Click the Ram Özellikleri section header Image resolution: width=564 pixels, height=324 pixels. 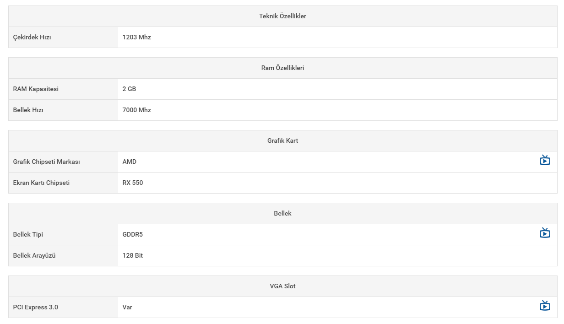282,68
